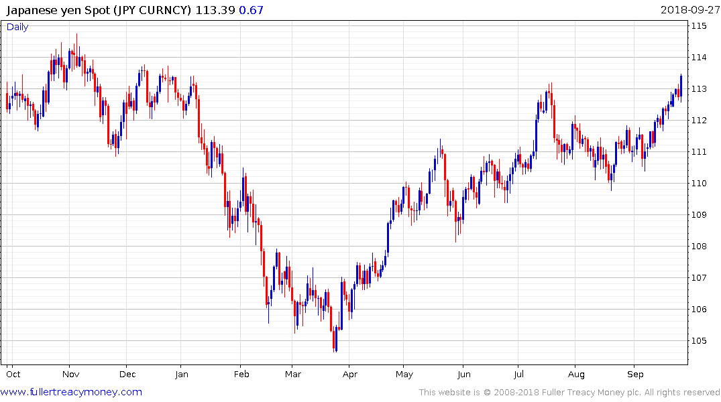Click the Apr month label
Viewport: 721px width, 402px height.
click(350, 375)
